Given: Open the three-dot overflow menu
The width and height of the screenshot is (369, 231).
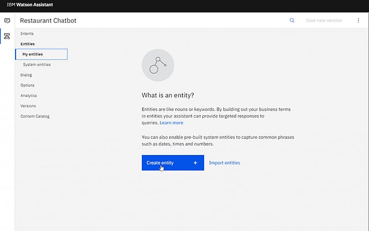Looking at the screenshot, I should pos(357,20).
